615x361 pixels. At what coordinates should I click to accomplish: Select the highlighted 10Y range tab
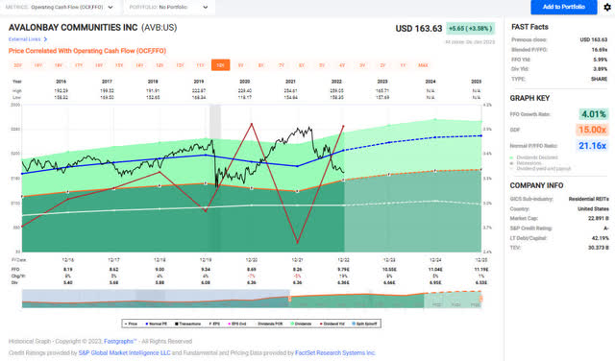point(220,65)
